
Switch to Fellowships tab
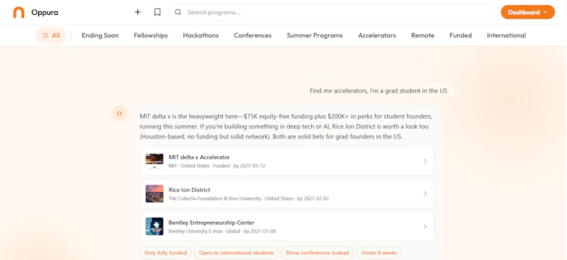click(151, 35)
